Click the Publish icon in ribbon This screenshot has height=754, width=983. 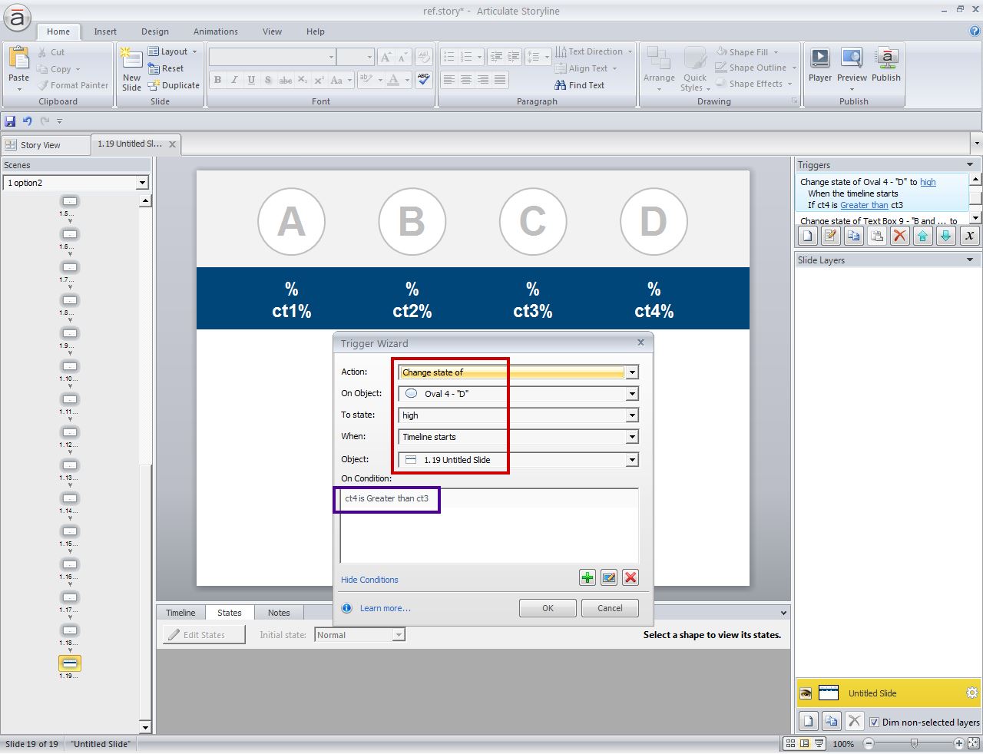885,64
